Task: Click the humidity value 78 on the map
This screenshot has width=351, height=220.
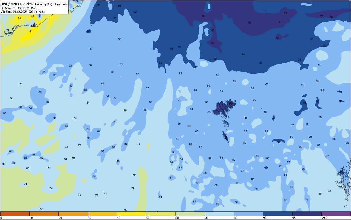Action: (x=346, y=206)
